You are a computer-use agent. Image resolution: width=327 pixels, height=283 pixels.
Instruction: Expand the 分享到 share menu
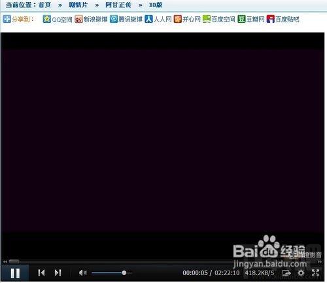click(18, 19)
